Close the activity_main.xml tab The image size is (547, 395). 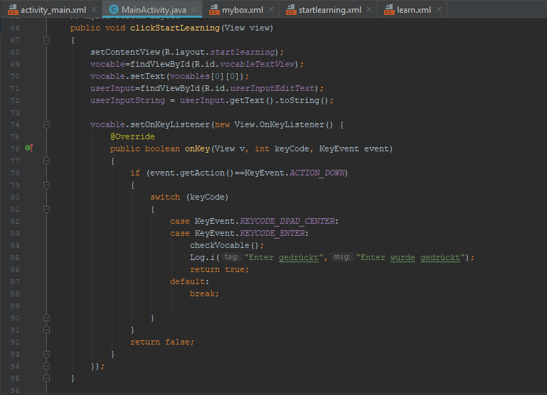click(94, 10)
